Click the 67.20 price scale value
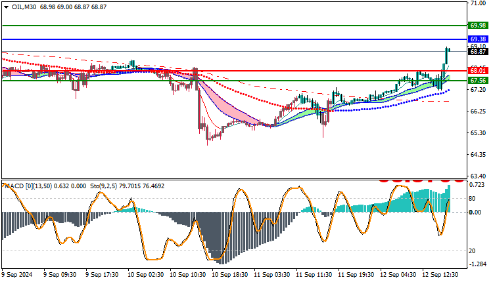Screen dimensions: 493x282 [478, 90]
